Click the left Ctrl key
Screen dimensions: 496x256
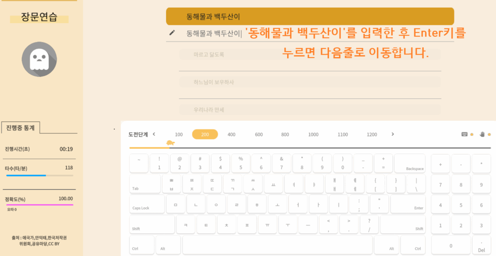142,245
